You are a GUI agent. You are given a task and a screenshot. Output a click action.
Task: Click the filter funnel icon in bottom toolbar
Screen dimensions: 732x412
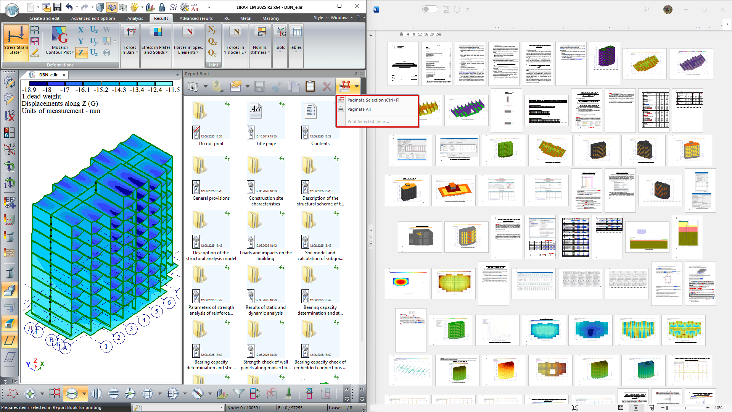pos(239,393)
